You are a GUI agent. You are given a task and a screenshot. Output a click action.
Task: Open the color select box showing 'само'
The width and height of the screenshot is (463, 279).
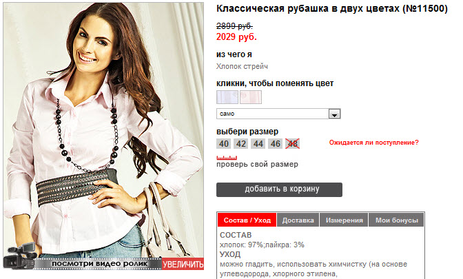[x=278, y=114]
